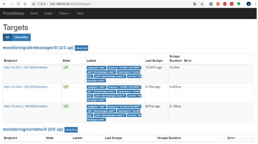Image resolution: width=258 pixels, height=144 pixels.
Task: Collapse alertmanager targets with show less
Action: click(81, 48)
